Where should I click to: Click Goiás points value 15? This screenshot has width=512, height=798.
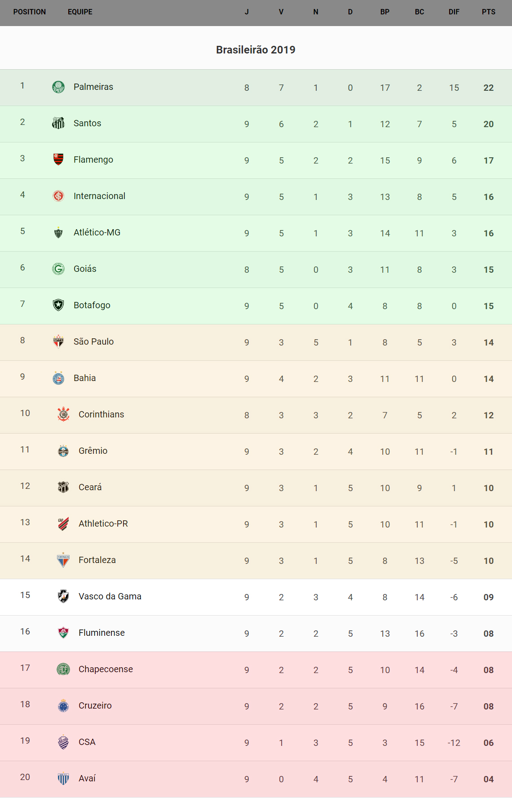coord(489,270)
